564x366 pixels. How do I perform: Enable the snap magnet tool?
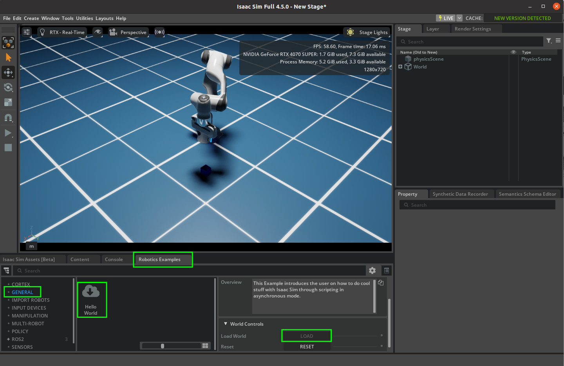8,117
